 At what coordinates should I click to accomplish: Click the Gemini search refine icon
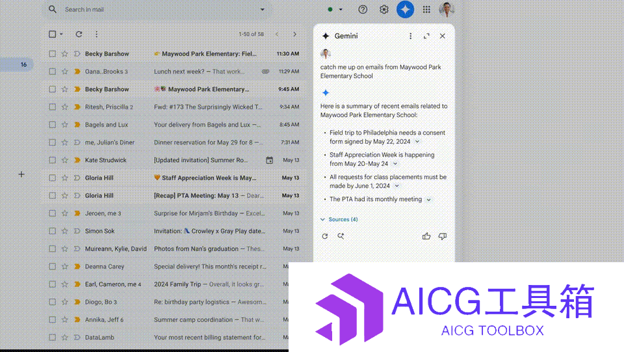point(341,236)
